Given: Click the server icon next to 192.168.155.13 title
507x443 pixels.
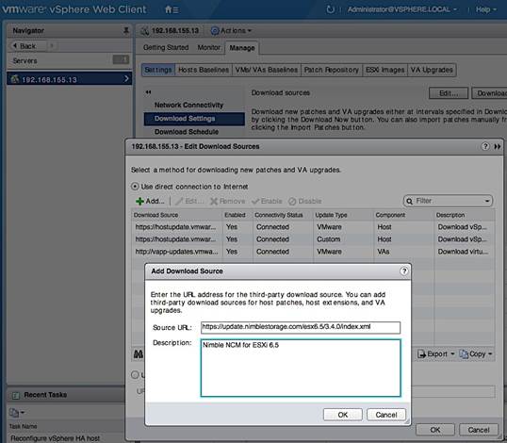Looking at the screenshot, I should coord(144,31).
